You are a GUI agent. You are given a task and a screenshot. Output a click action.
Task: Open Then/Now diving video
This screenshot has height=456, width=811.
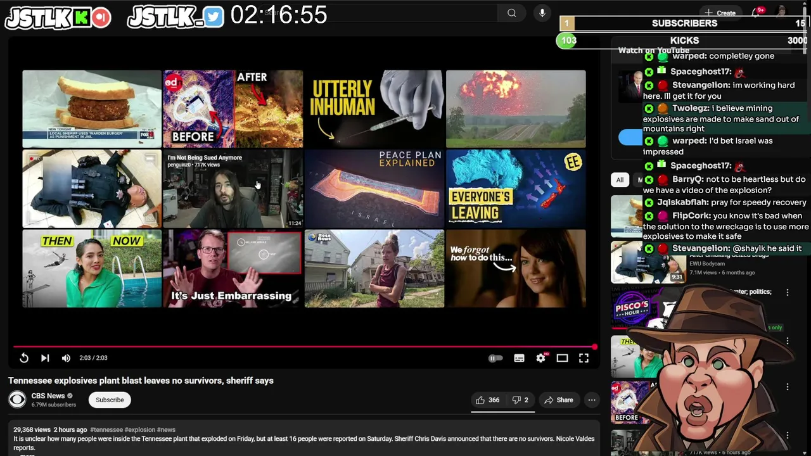92,269
